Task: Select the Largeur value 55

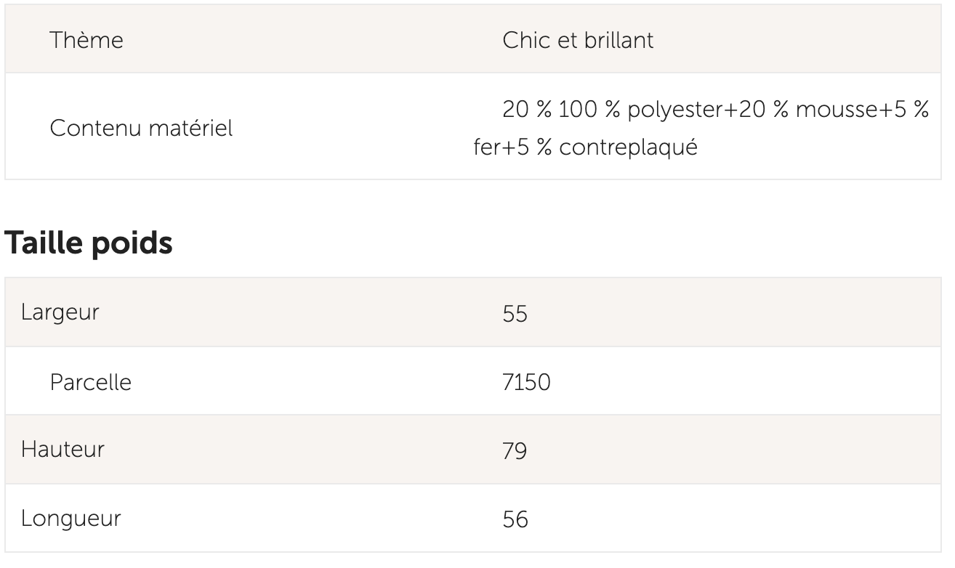Action: (x=515, y=313)
